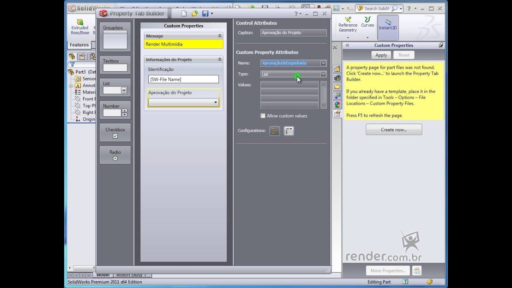Open SolidWorks Resources task pane tab
This screenshot has height=288, width=512.
pos(337,69)
